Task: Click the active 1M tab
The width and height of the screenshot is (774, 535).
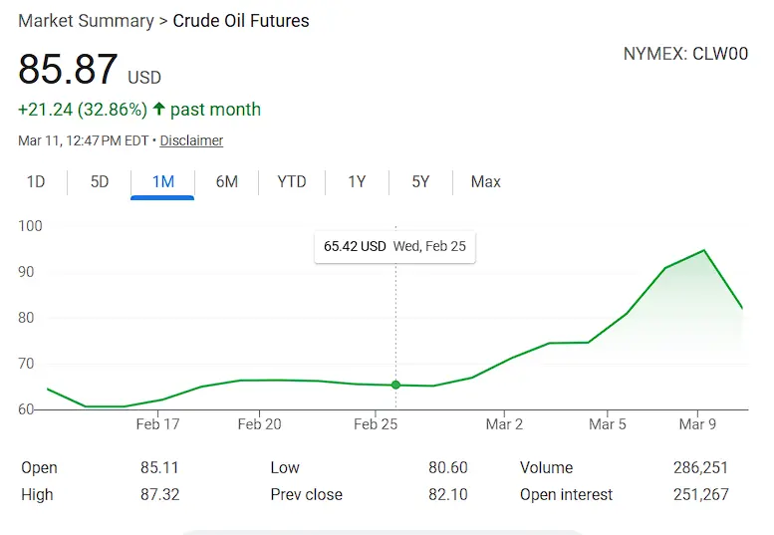Action: click(x=162, y=181)
